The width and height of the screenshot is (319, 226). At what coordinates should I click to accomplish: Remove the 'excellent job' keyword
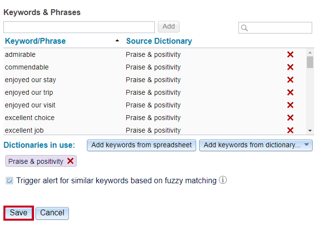[x=290, y=130]
